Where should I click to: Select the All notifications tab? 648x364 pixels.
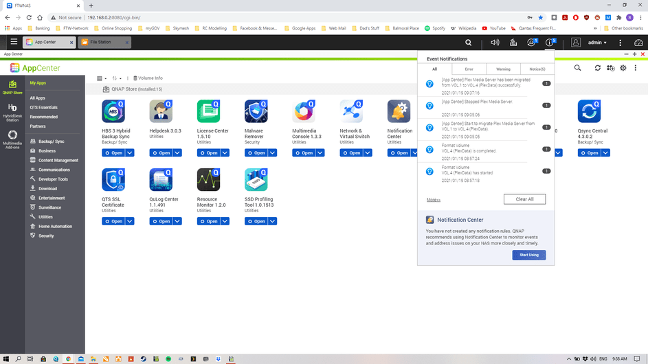[x=434, y=69]
